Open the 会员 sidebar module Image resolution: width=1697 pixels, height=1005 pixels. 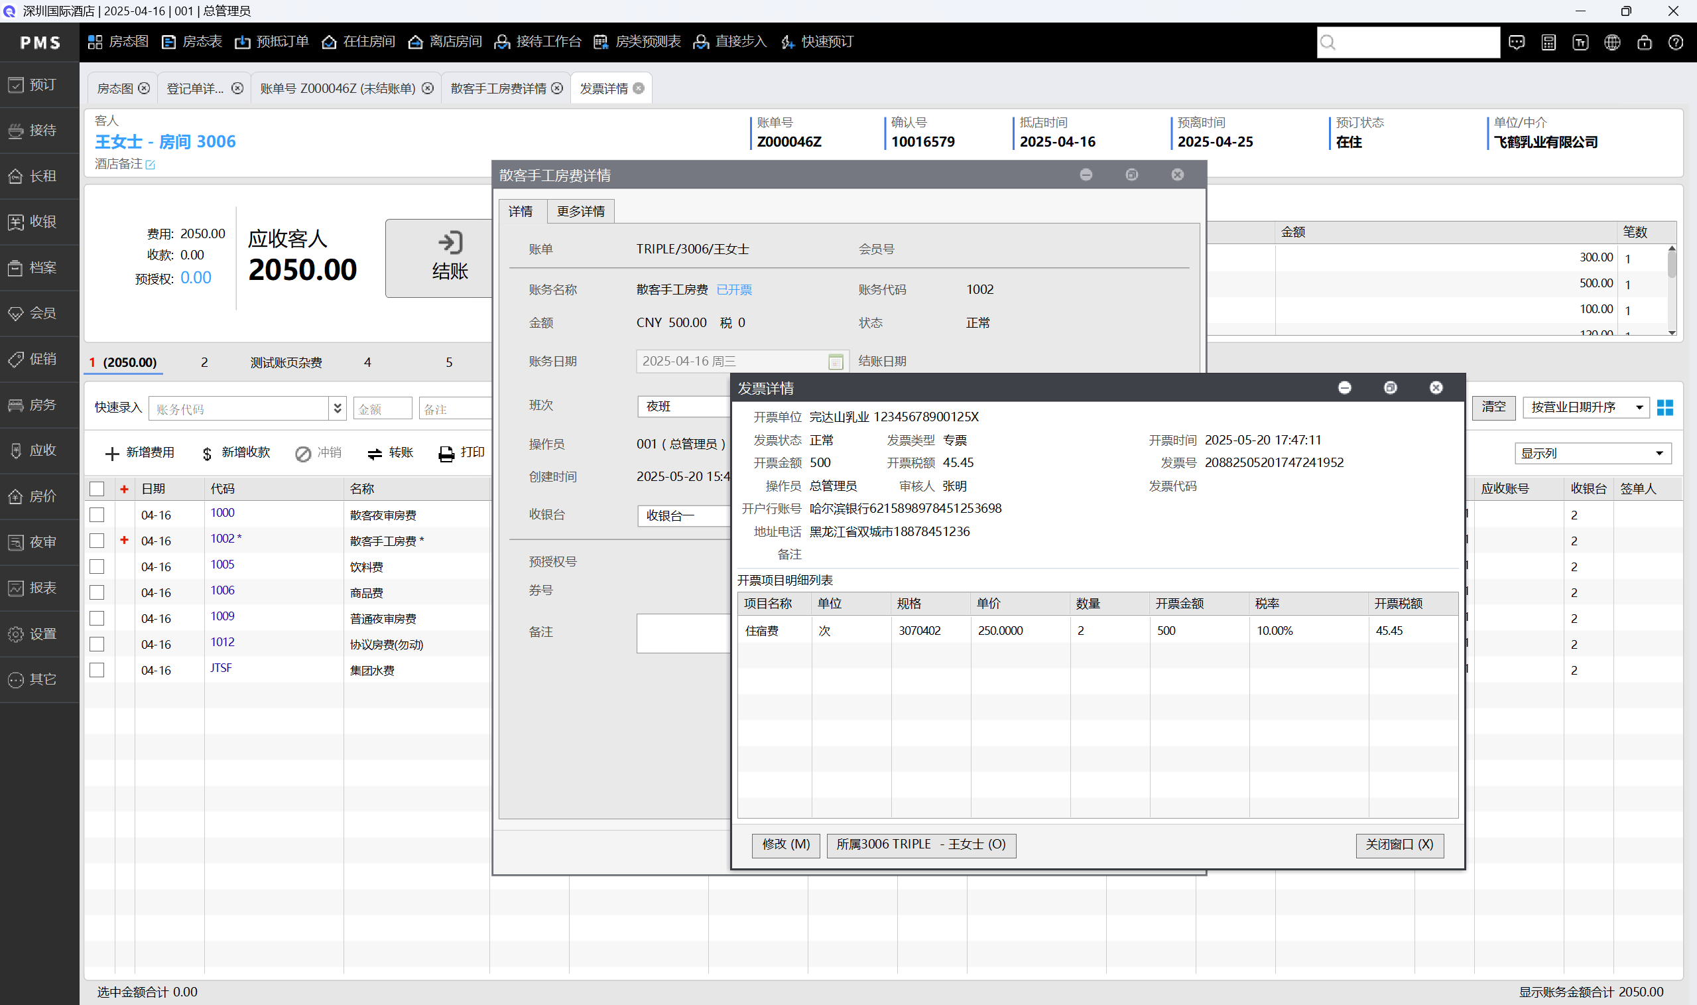tap(39, 313)
